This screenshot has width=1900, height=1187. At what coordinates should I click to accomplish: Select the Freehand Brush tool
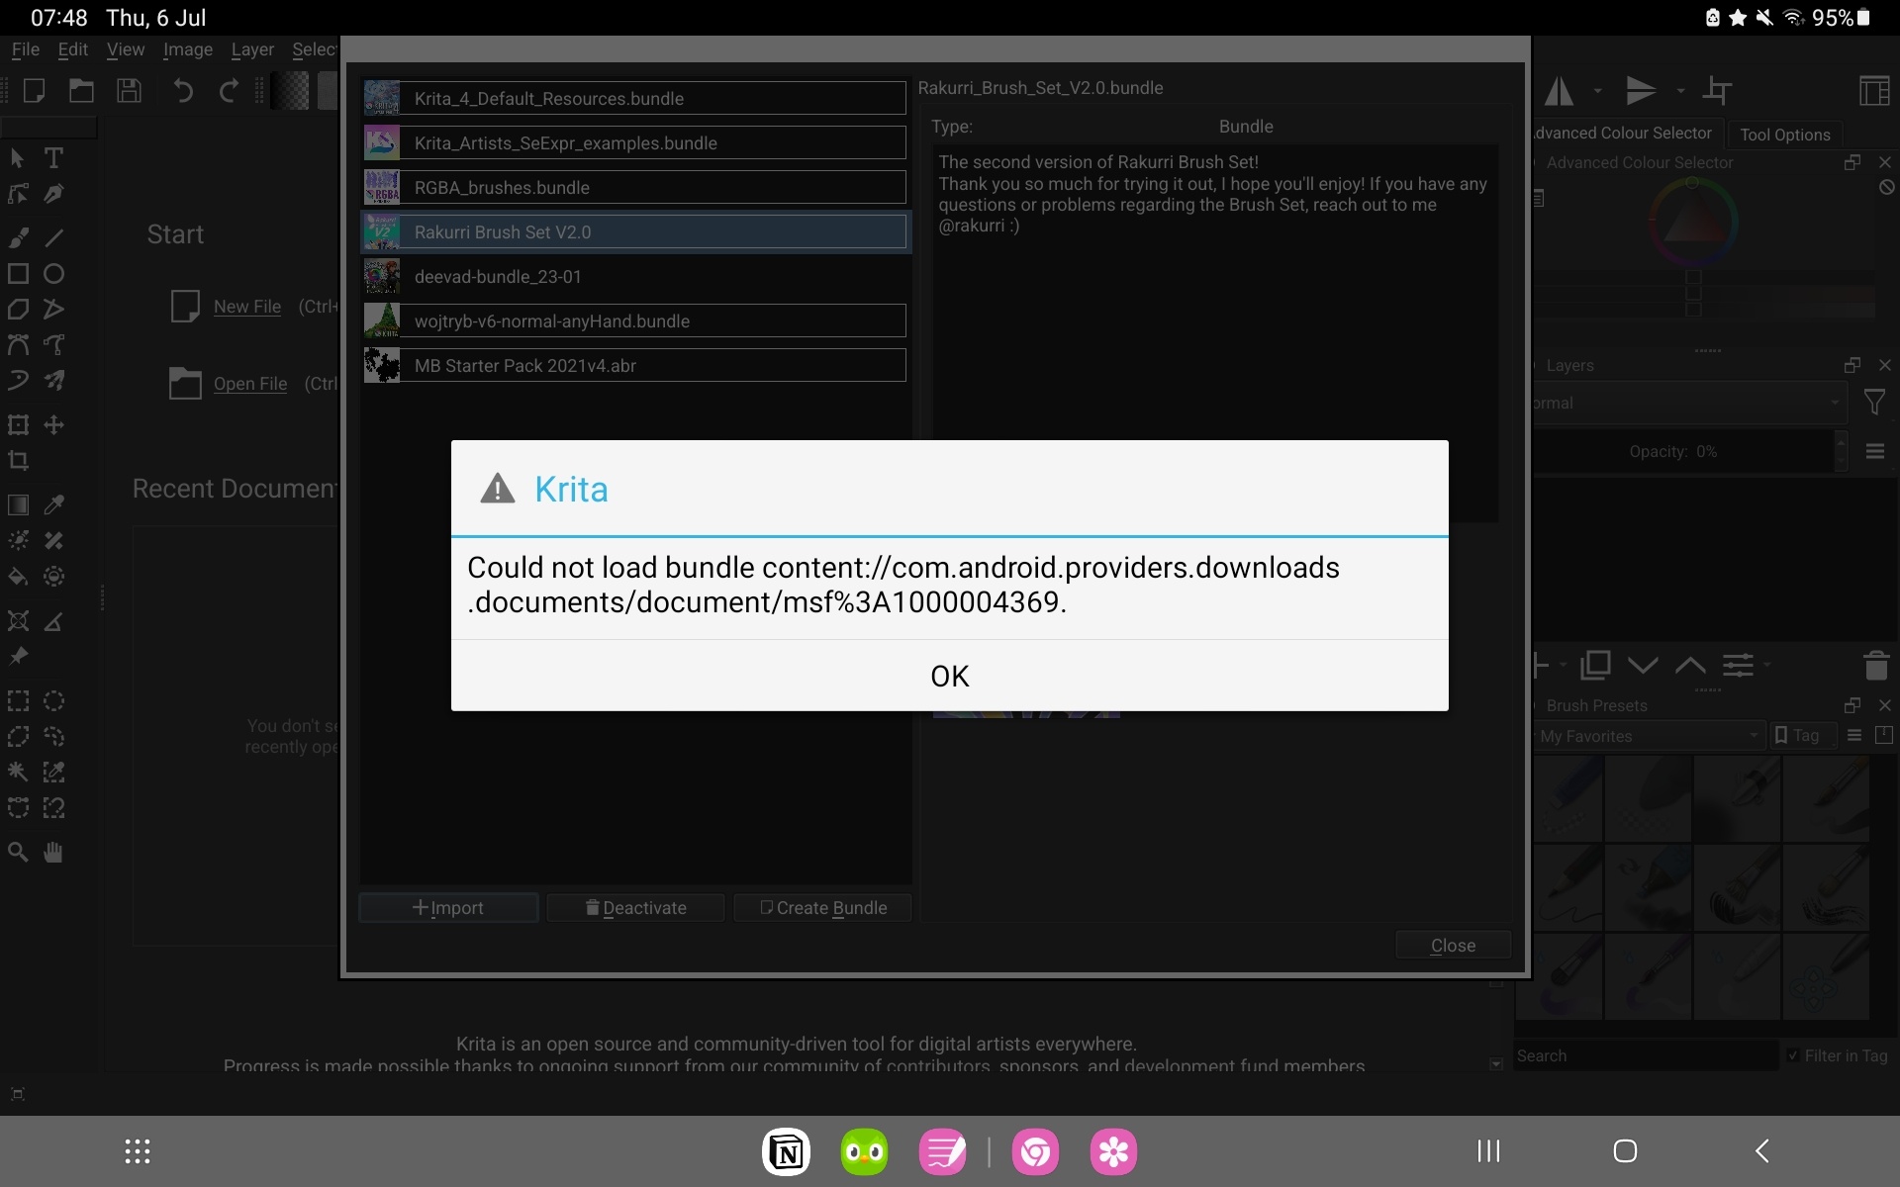(x=18, y=237)
